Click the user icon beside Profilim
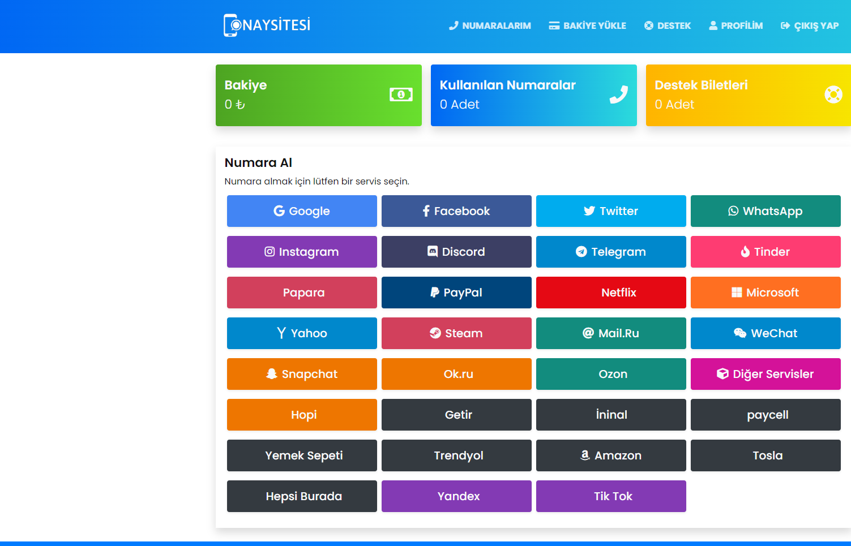The image size is (851, 546). coord(713,25)
